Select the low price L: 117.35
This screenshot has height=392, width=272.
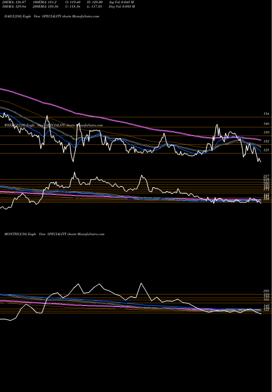95,7
